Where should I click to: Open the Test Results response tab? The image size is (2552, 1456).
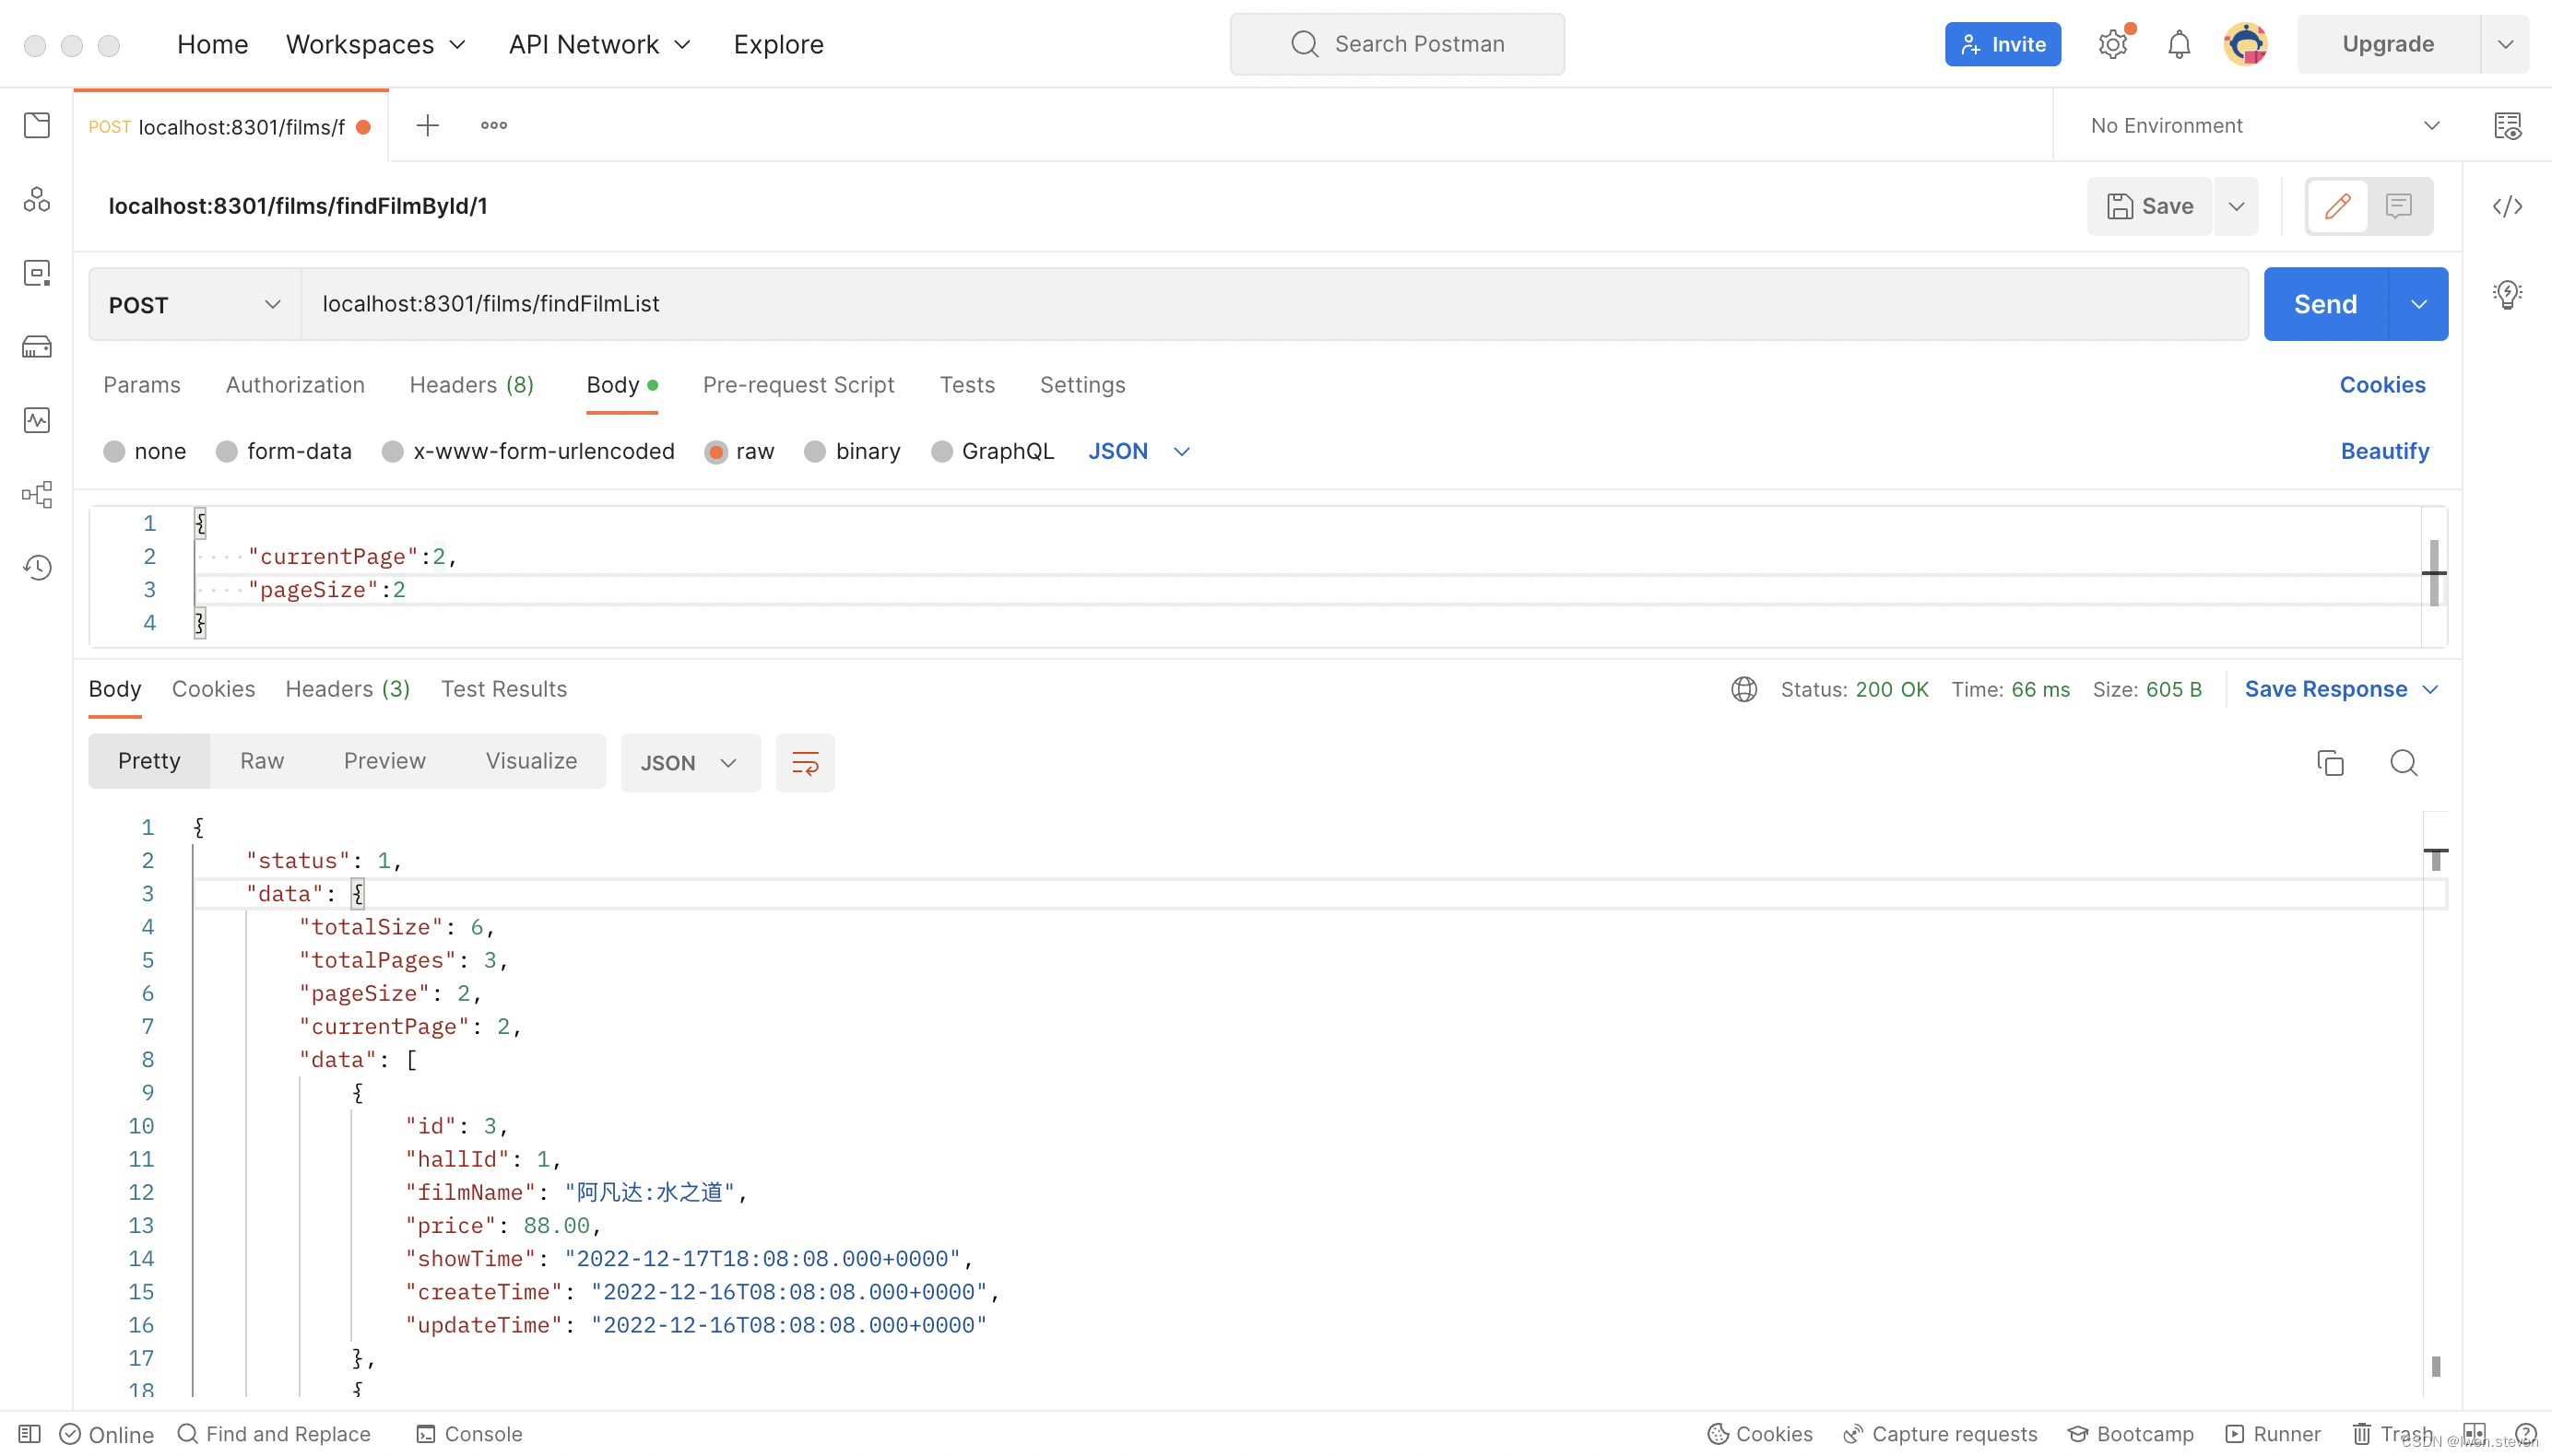[x=503, y=689]
